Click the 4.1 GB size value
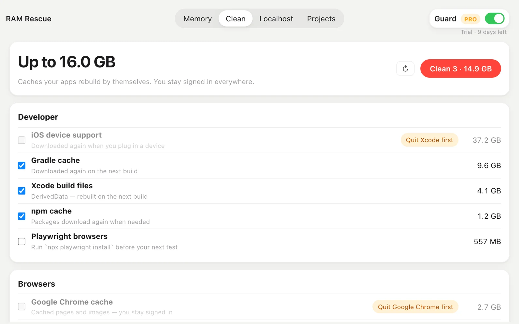Image resolution: width=519 pixels, height=324 pixels. [x=489, y=191]
